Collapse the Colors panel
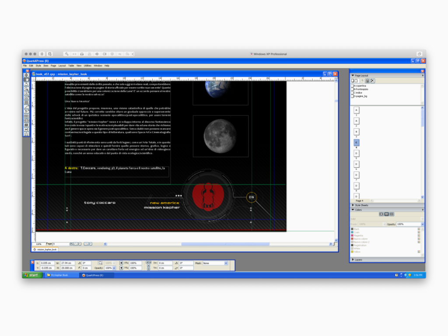Viewport: 448px width, 336px height. tap(353, 210)
